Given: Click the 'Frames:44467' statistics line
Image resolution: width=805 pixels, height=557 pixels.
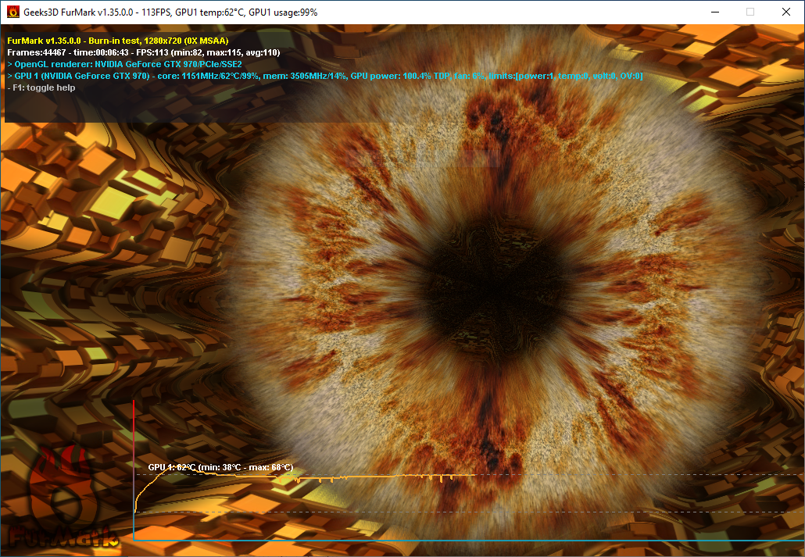Looking at the screenshot, I should pos(144,52).
